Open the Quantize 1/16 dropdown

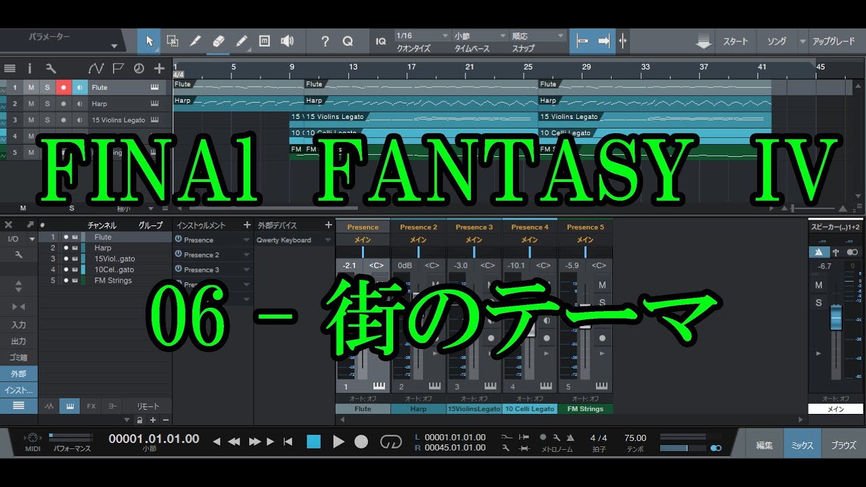pos(422,36)
